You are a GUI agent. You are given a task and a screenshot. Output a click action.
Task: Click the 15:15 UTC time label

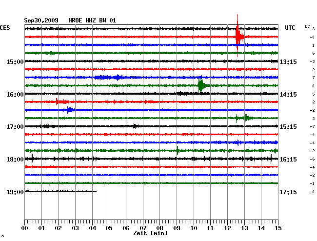(x=288, y=127)
